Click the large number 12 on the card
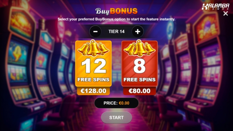The height and width of the screenshot is (131, 233). pos(93,66)
